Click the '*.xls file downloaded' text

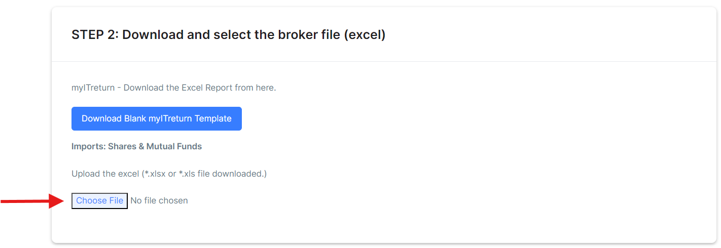tap(221, 174)
